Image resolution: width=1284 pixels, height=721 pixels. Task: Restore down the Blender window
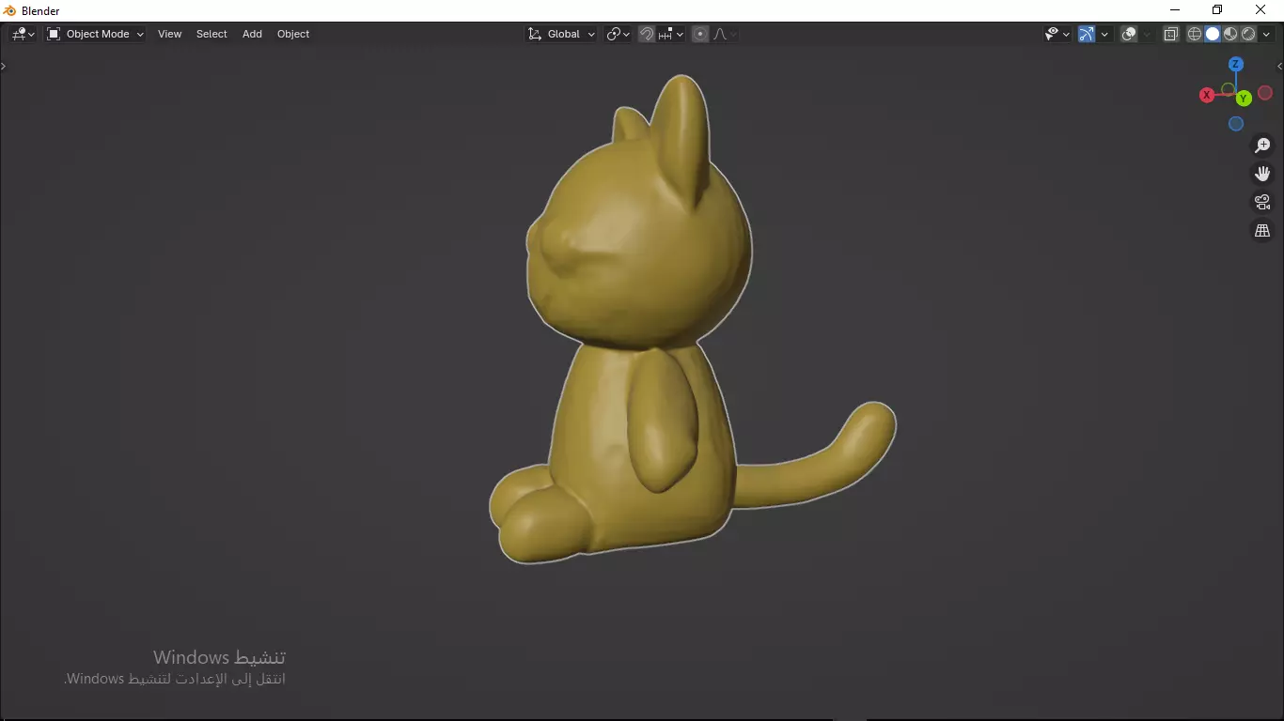1217,10
